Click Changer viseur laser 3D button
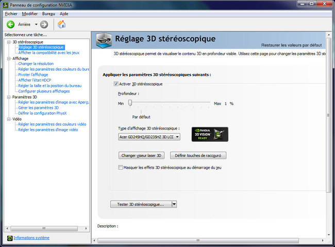 (x=141, y=156)
